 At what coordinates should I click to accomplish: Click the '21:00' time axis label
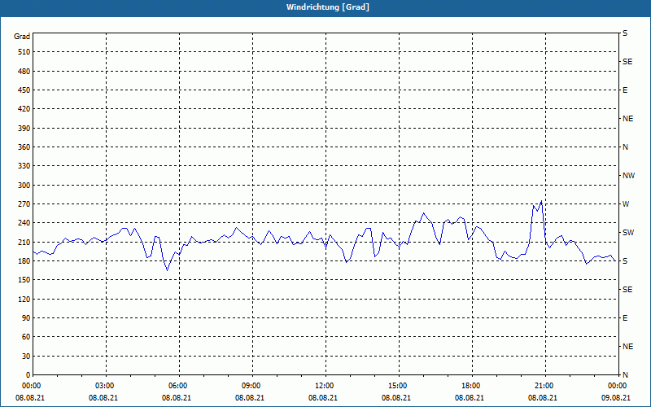pos(543,386)
